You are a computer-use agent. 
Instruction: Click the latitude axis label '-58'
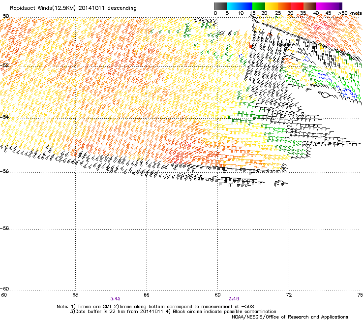point(4,228)
